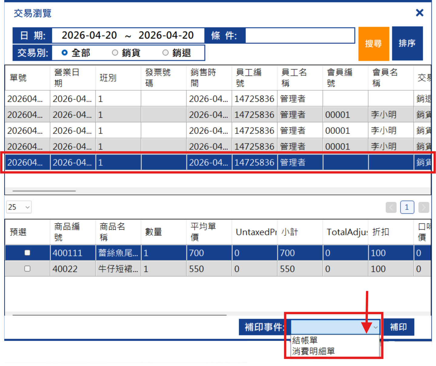Click the 排序 button

click(407, 43)
